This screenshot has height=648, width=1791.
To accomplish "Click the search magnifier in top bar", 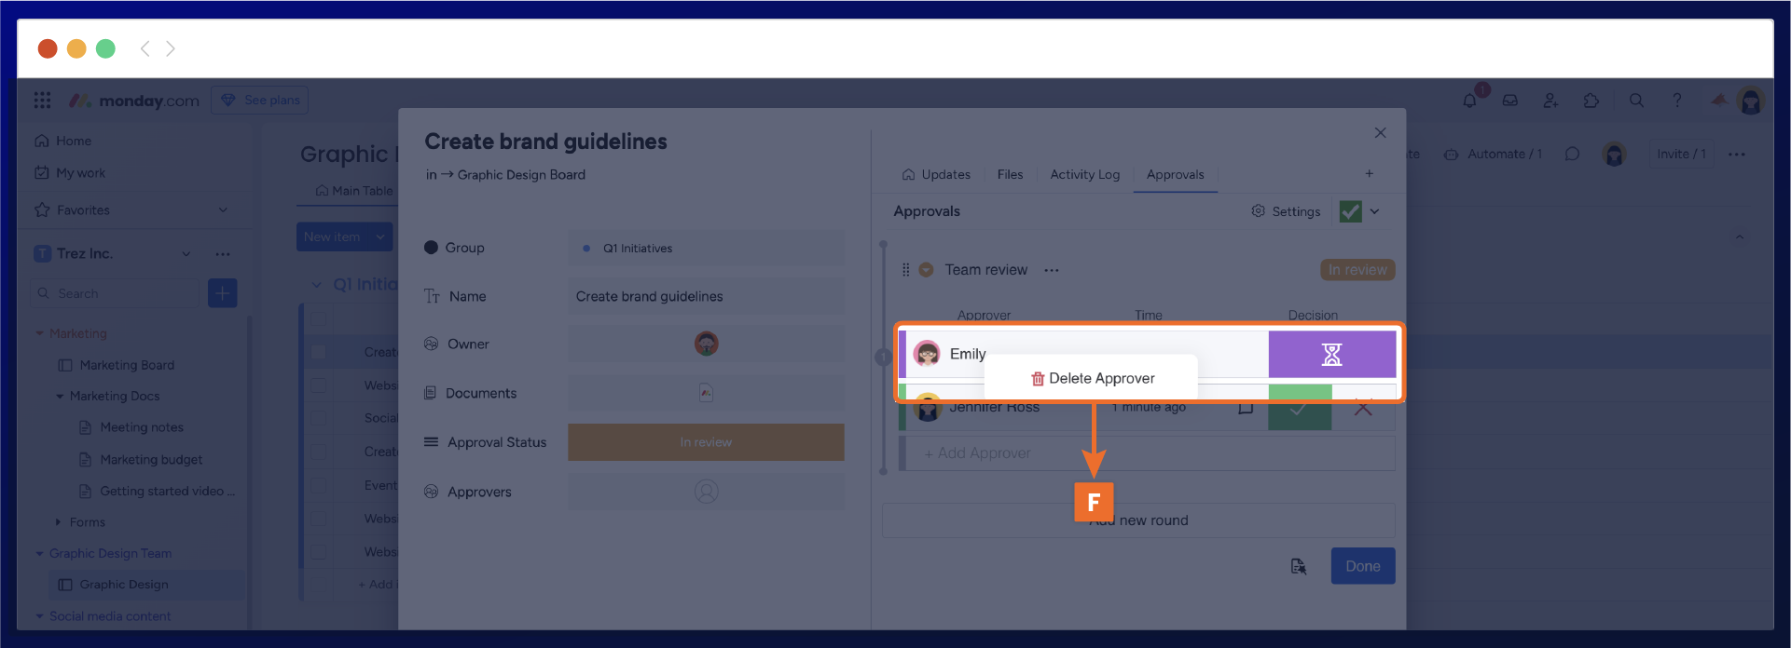I will [x=1636, y=101].
